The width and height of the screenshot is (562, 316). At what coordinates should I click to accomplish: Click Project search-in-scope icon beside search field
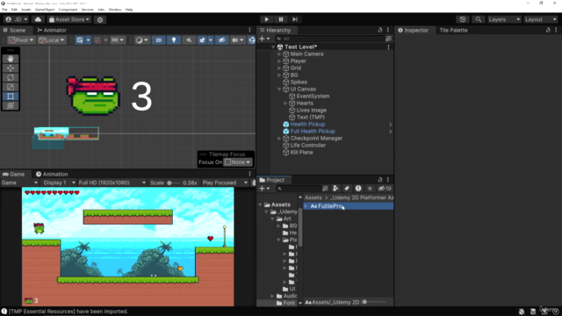(x=325, y=189)
